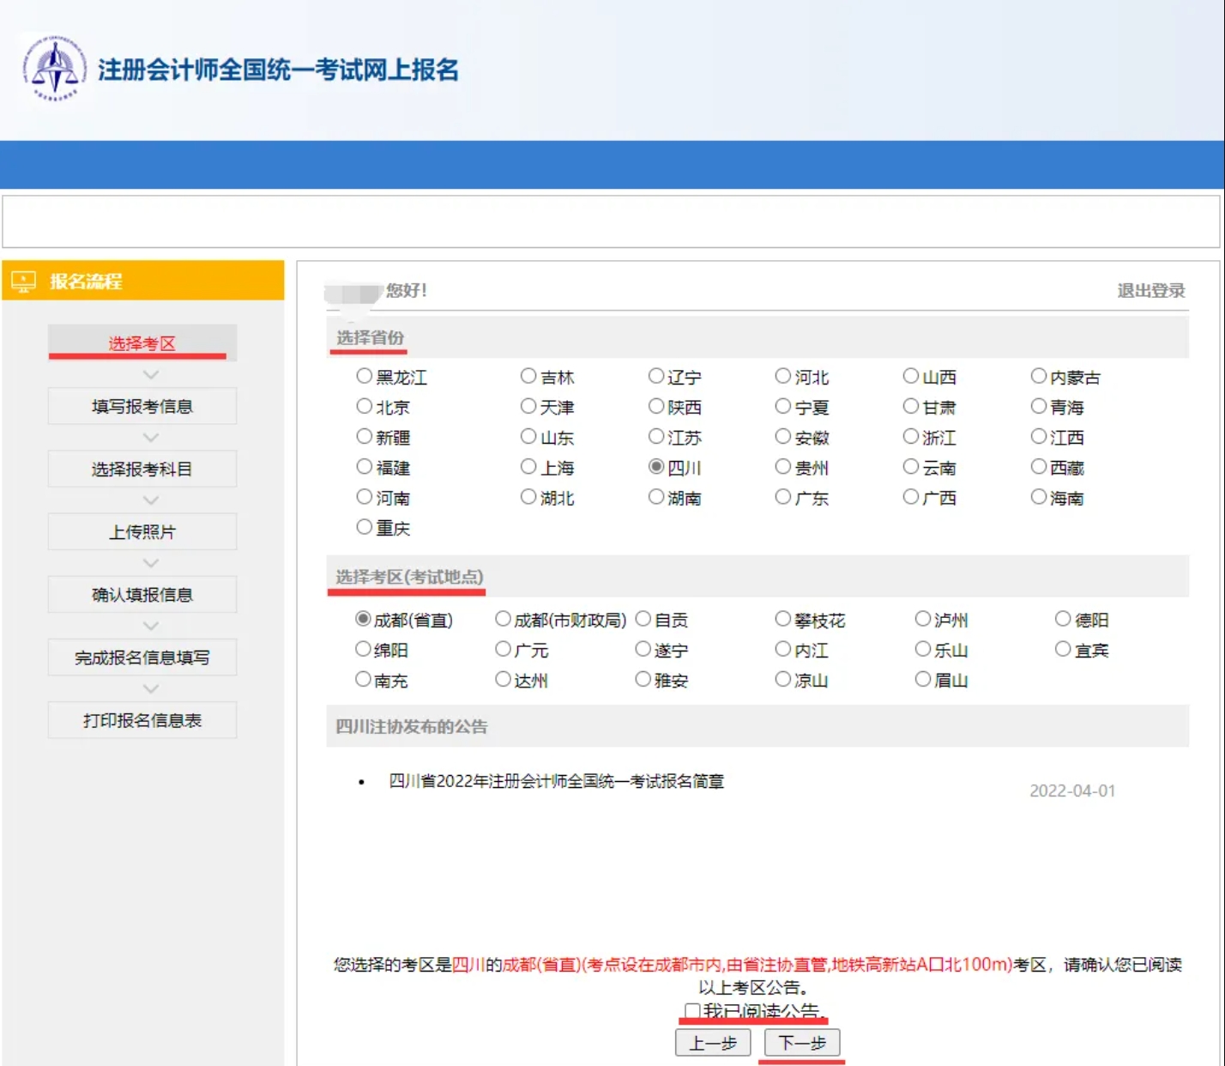Viewport: 1225px width, 1066px height.
Task: Go back with 上一步 button
Action: [713, 1042]
